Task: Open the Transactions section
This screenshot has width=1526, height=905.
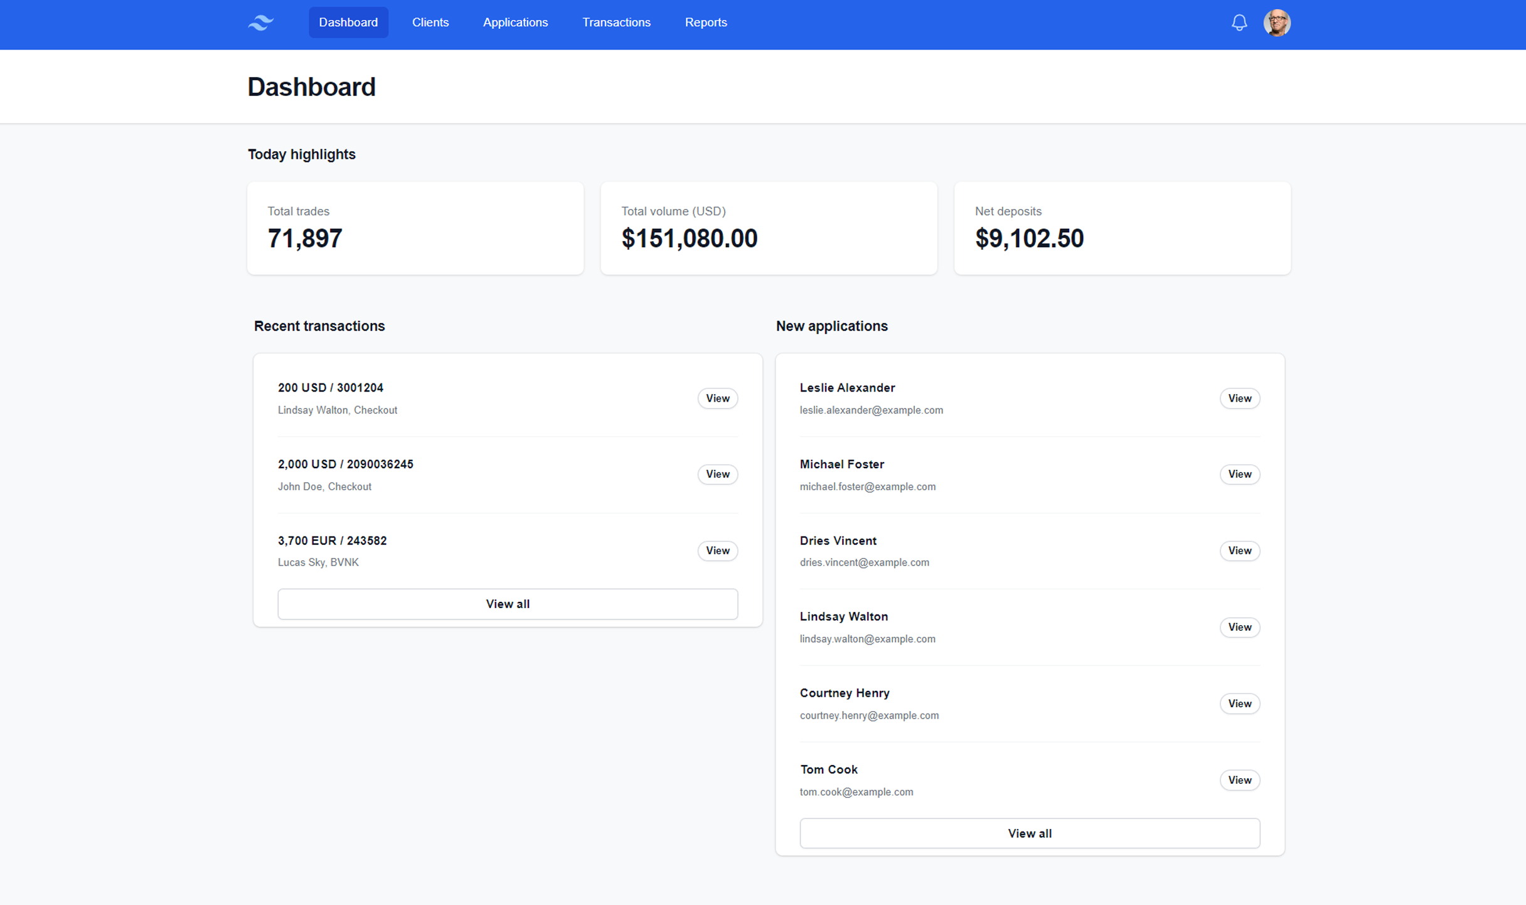Action: 616,22
